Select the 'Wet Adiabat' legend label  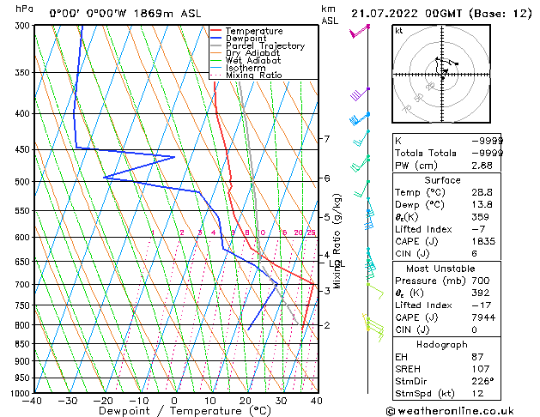coord(253,60)
